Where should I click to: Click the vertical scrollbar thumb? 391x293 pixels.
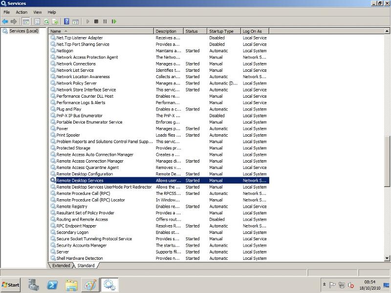click(x=387, y=161)
